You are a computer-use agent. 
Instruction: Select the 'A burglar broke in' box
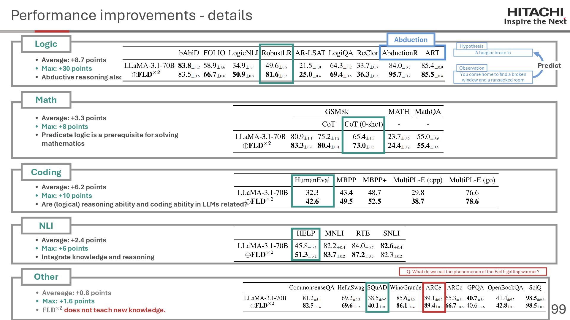pos(493,53)
